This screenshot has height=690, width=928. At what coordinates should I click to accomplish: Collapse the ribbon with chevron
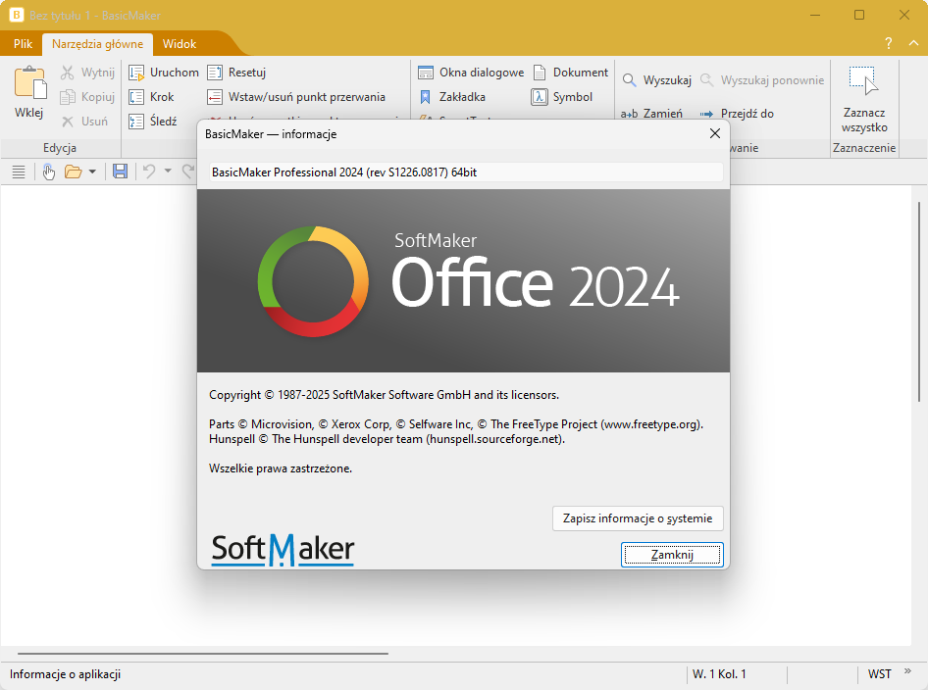click(x=914, y=43)
